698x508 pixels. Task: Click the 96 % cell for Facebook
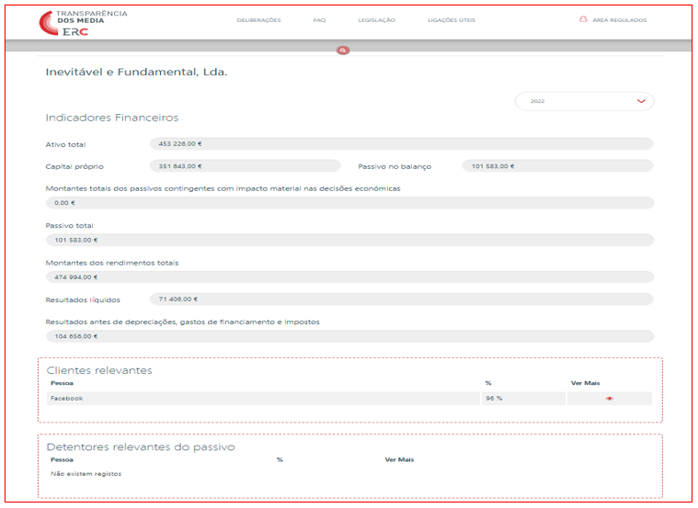pyautogui.click(x=522, y=399)
